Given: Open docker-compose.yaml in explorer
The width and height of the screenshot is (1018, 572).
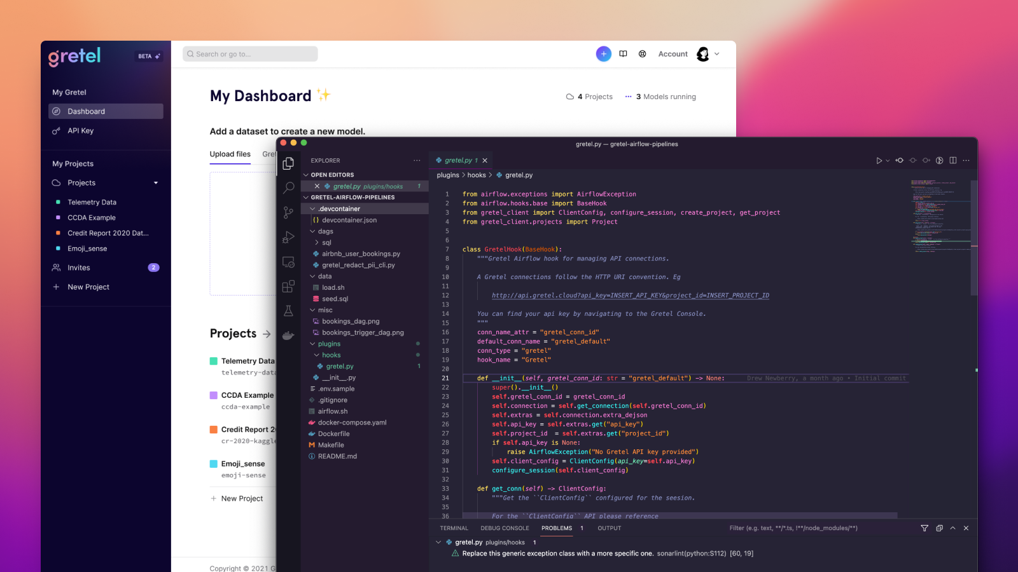Looking at the screenshot, I should coord(352,423).
